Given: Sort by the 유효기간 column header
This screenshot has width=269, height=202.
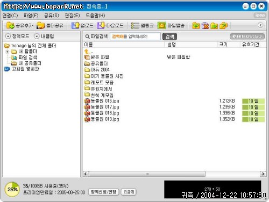Looking at the screenshot, I should [x=253, y=45].
